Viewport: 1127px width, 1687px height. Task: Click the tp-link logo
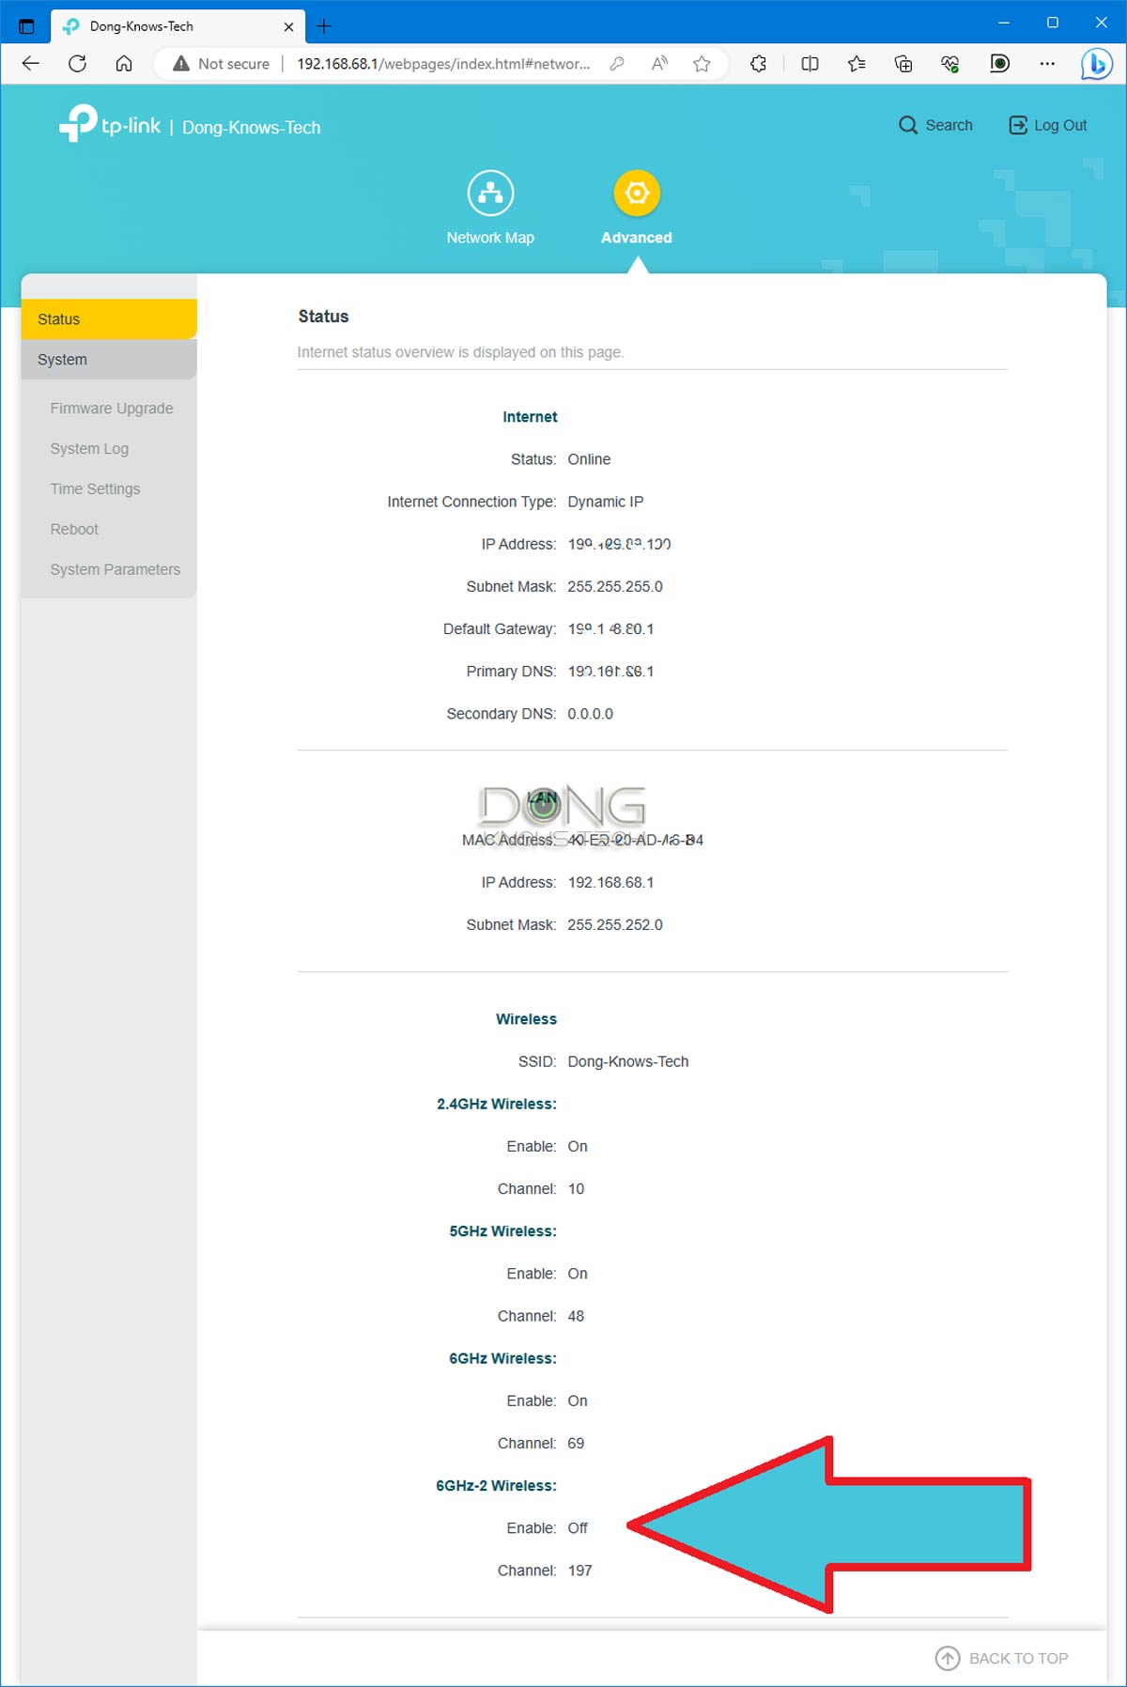[x=109, y=123]
